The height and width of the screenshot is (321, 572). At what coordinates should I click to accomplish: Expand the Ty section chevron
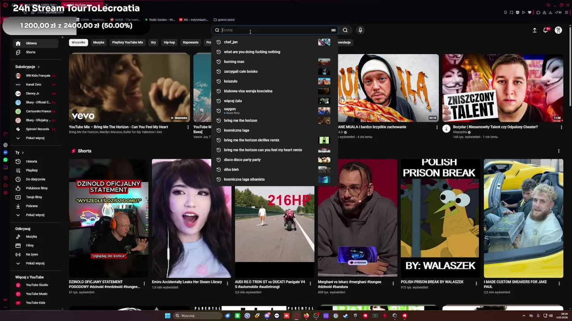click(23, 152)
